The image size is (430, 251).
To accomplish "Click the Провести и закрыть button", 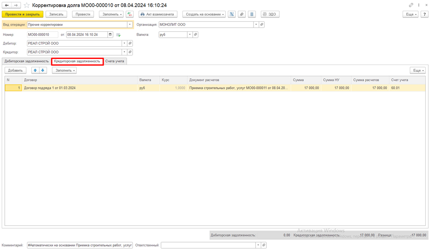I will point(22,14).
